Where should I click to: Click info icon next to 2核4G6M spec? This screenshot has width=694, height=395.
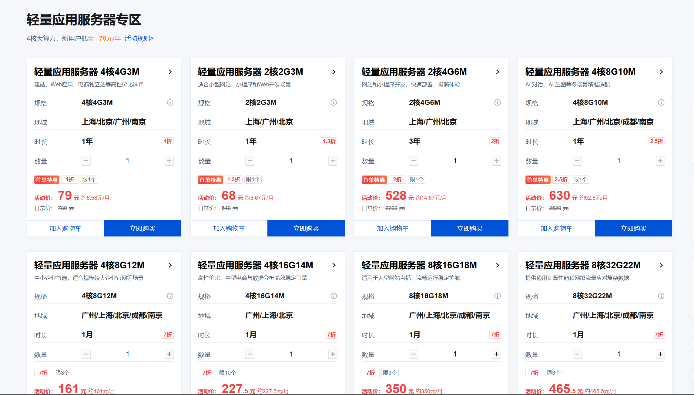click(498, 102)
